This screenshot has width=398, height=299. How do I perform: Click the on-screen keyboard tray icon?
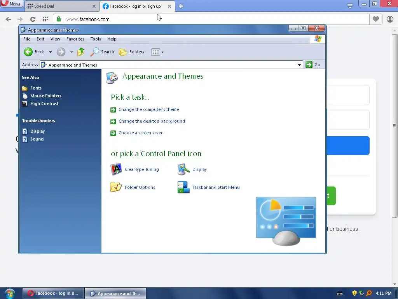point(340,294)
